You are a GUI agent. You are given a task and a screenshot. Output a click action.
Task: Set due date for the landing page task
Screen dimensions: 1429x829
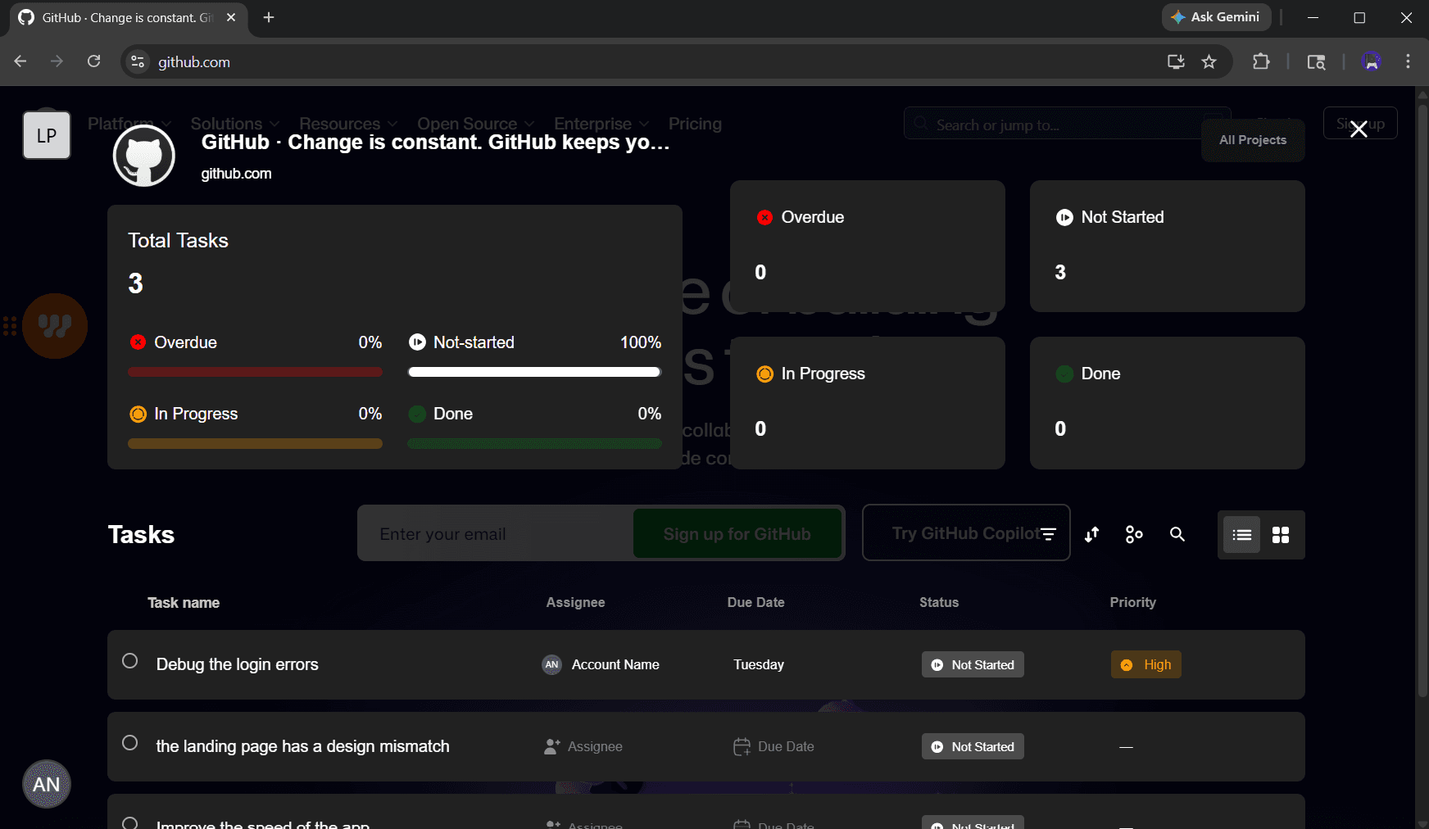pos(773,746)
